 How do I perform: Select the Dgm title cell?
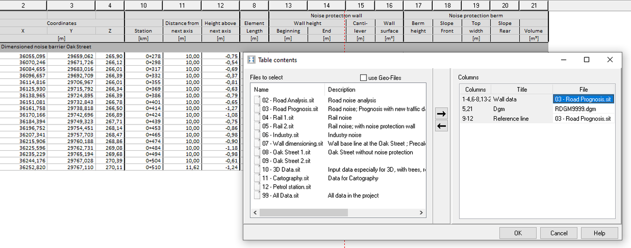tap(522, 109)
